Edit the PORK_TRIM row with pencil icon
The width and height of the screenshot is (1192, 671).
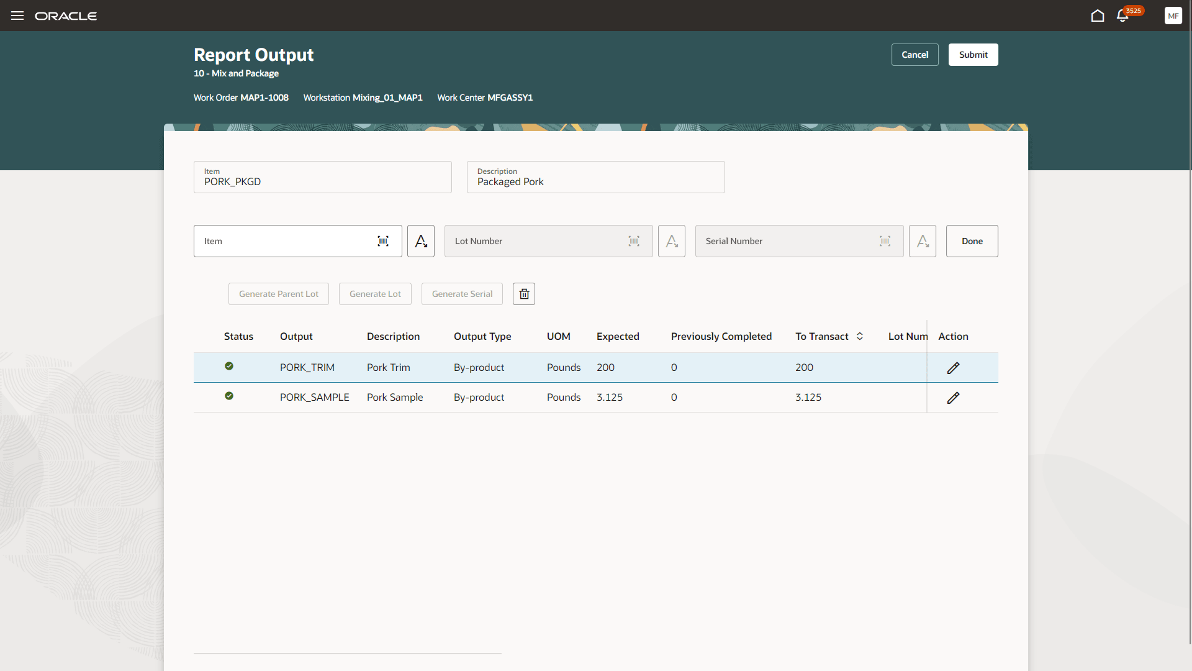click(953, 368)
